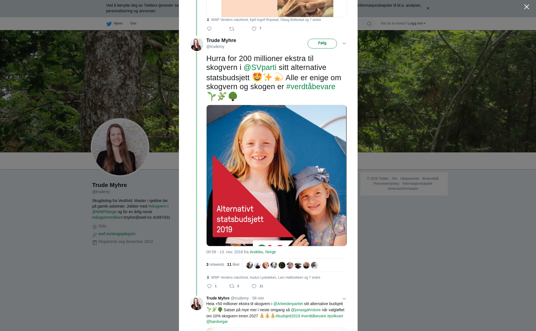Retweet the SVparti tweet with 3 retweets
Screen dimensions: 536x331
pos(232,286)
